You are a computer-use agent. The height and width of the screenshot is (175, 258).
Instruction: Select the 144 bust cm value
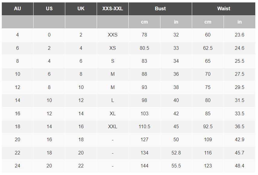click(144, 166)
